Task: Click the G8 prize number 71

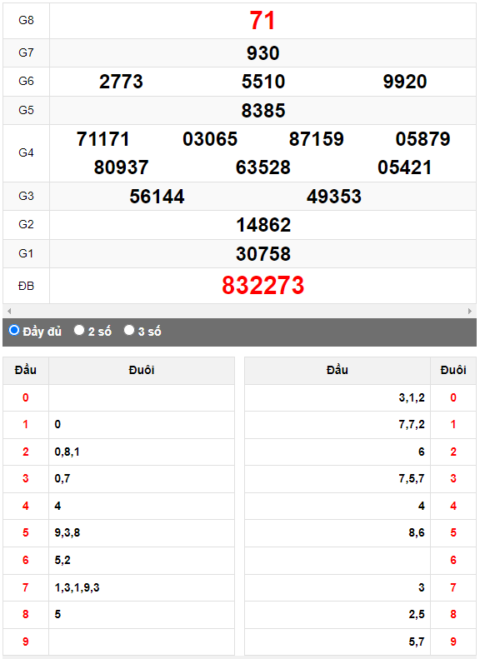Action: (x=262, y=21)
